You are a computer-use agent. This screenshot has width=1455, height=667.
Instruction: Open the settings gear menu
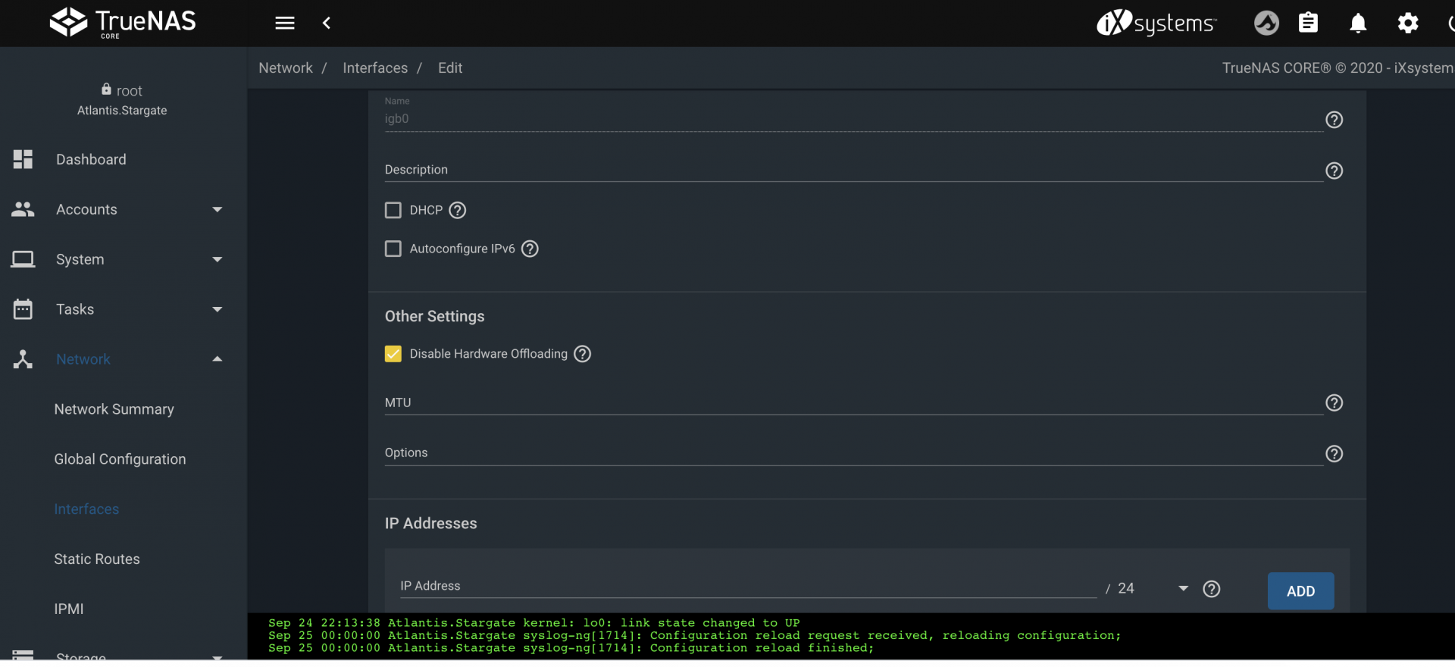coord(1408,23)
